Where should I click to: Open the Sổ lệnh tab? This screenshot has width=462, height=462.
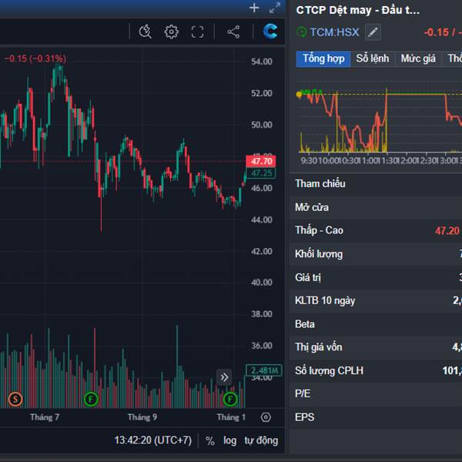tap(373, 59)
